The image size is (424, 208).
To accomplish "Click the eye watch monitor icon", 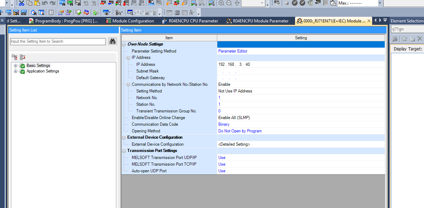I will [x=107, y=13].
